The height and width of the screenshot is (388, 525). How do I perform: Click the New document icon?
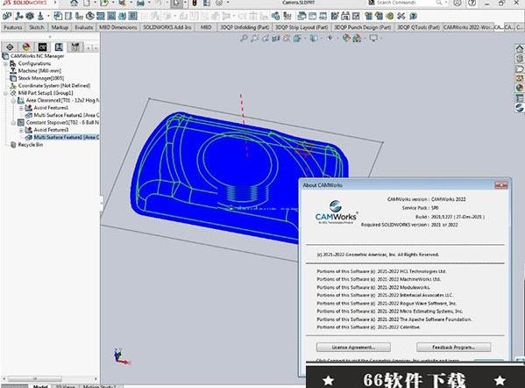click(87, 3)
